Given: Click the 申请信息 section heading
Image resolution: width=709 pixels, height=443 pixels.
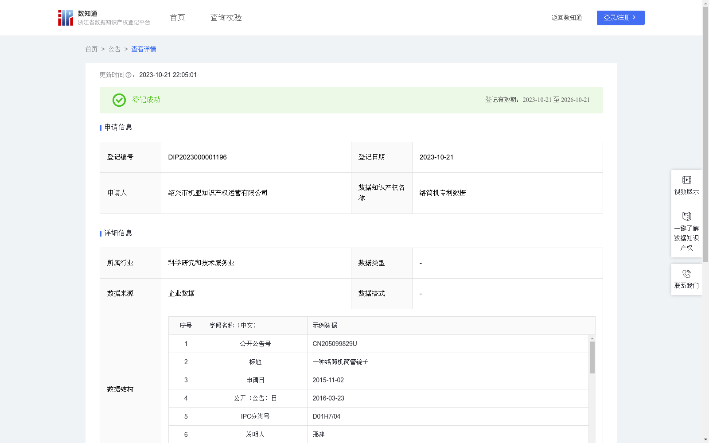Looking at the screenshot, I should click(x=118, y=128).
